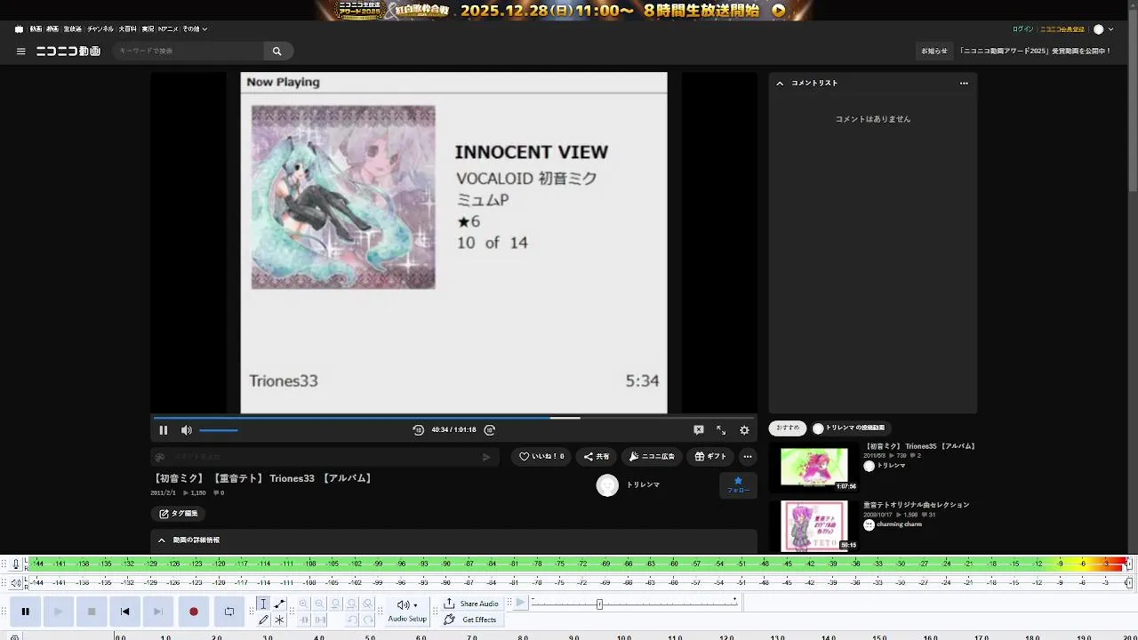Image resolution: width=1138 pixels, height=640 pixels.
Task: Click the Play-at-Speed button in Audacity
Action: pos(521,603)
